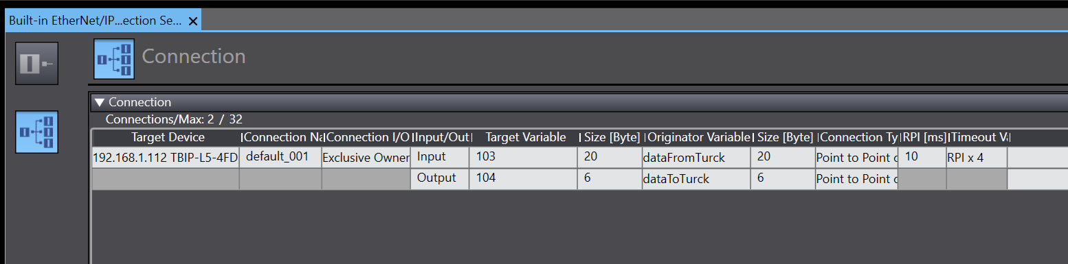The width and height of the screenshot is (1068, 264).
Task: Select target device 192.168.1.112 TBIP-L5-4FD cell
Action: tap(165, 158)
